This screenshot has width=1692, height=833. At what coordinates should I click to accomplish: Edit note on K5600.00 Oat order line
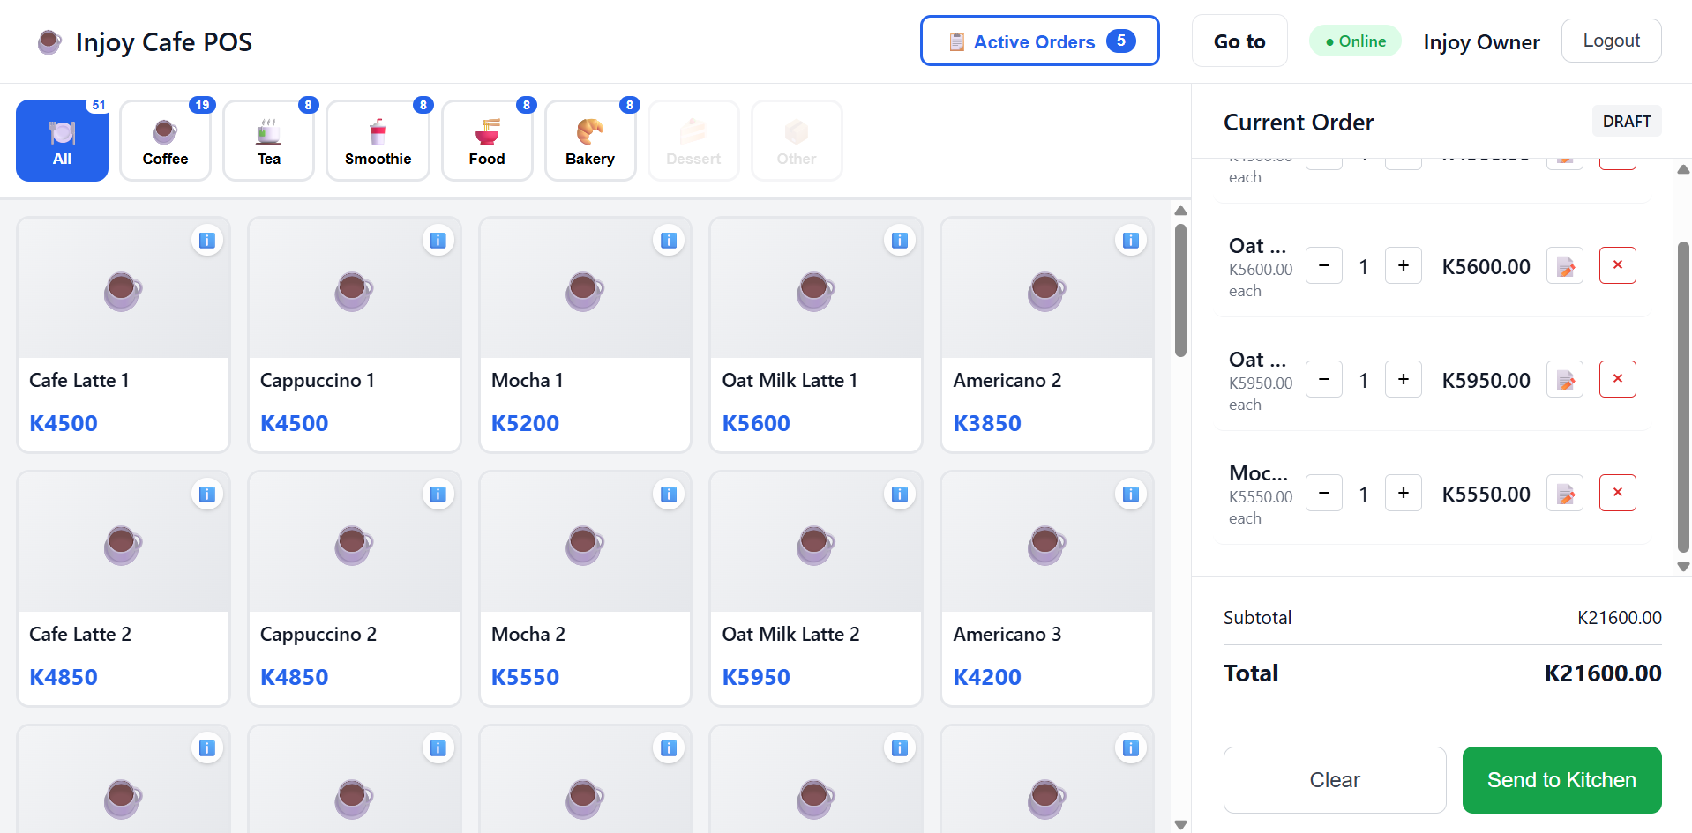tap(1565, 266)
